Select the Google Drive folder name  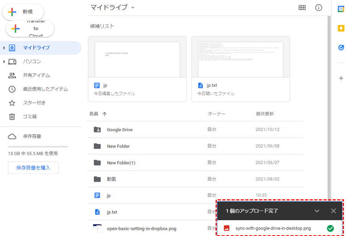pyautogui.click(x=120, y=130)
